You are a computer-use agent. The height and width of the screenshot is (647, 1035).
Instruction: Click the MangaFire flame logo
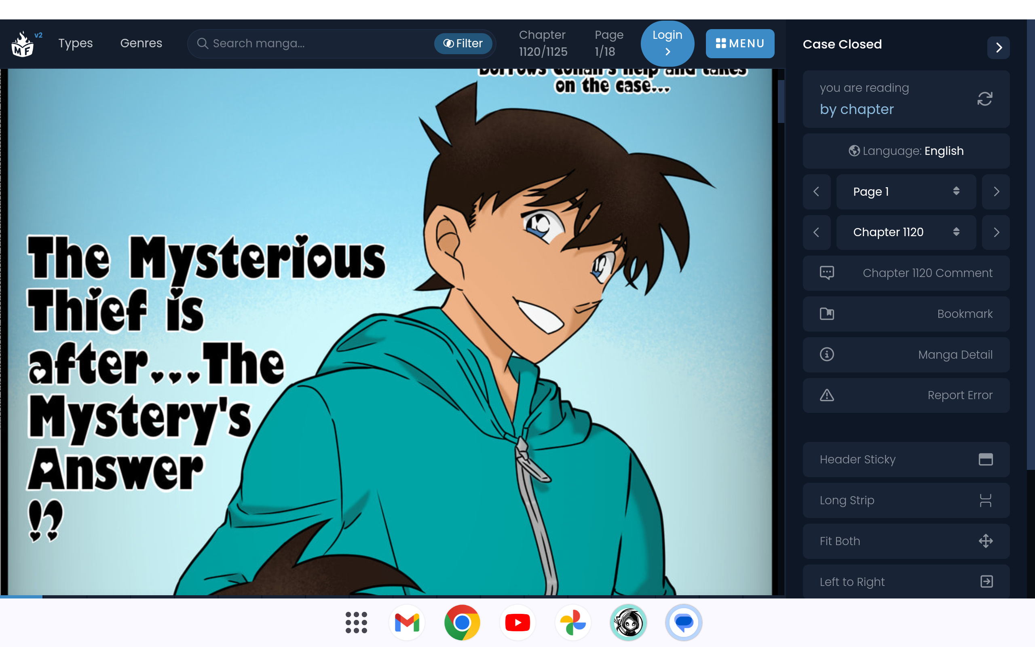[x=22, y=44]
